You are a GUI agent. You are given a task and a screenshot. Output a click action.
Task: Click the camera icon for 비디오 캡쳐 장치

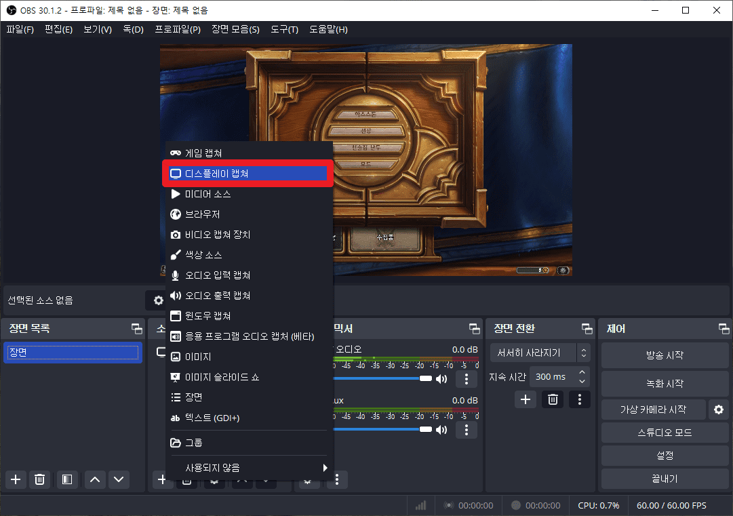tap(176, 235)
